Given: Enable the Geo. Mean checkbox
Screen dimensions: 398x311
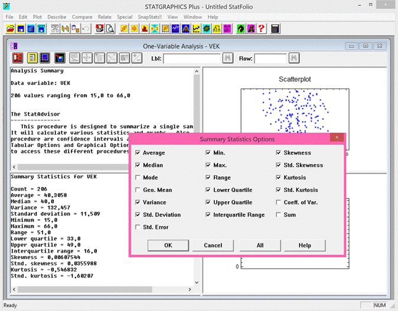Looking at the screenshot, I should tap(138, 190).
